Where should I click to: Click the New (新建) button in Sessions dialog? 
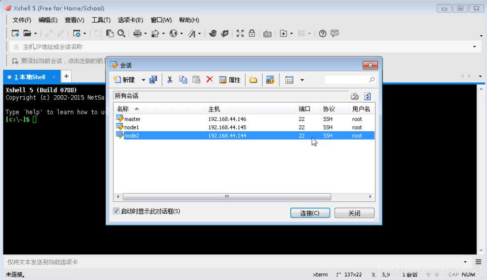(124, 80)
